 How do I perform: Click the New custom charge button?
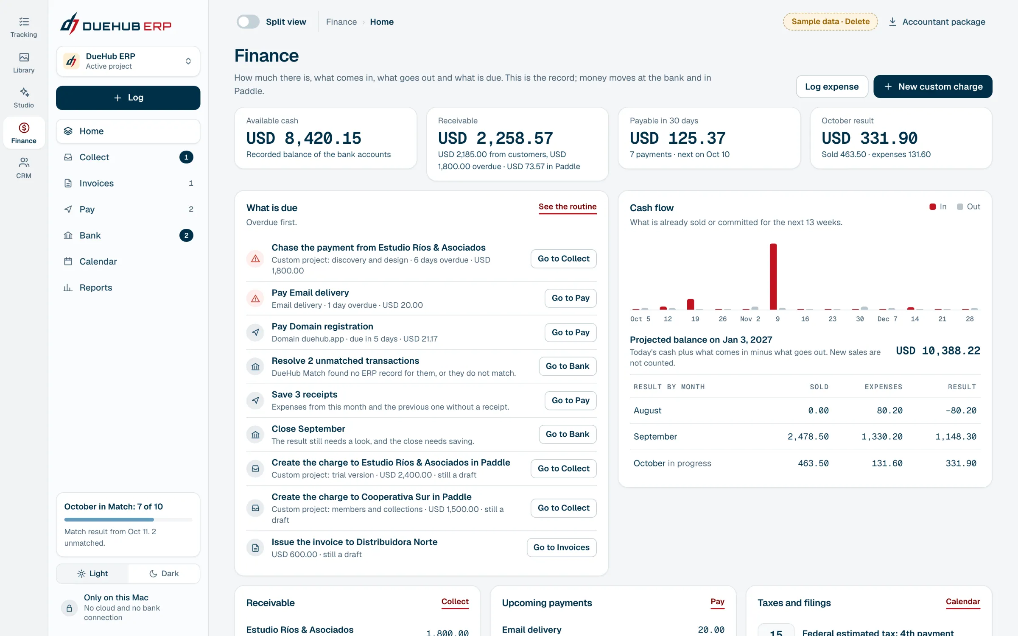tap(933, 86)
